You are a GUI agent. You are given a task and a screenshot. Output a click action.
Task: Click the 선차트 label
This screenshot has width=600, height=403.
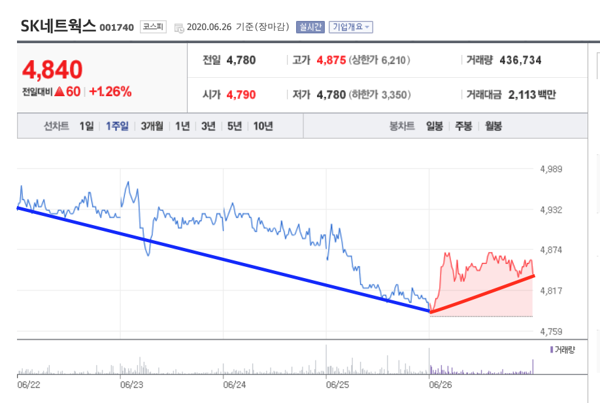click(x=56, y=126)
